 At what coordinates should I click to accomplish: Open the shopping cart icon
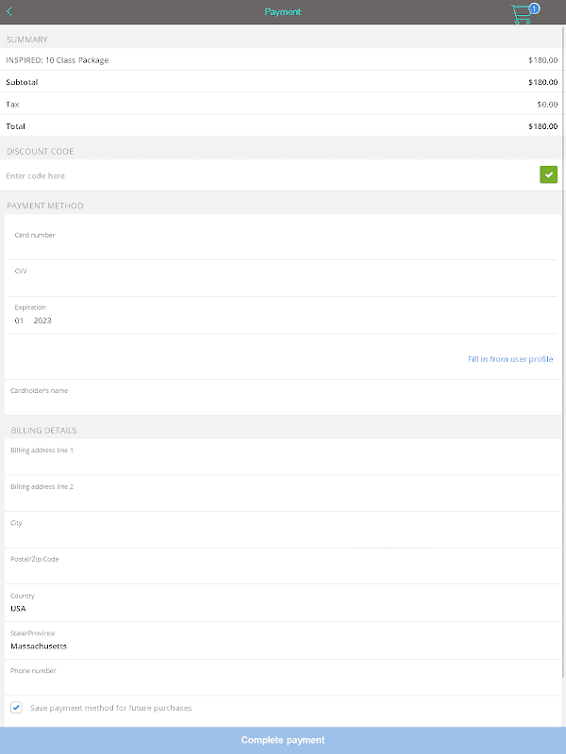522,13
